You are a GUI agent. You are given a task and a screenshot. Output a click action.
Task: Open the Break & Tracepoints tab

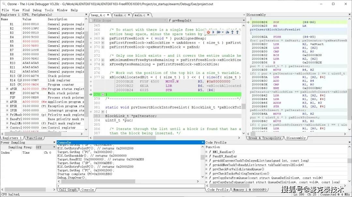point(265,138)
